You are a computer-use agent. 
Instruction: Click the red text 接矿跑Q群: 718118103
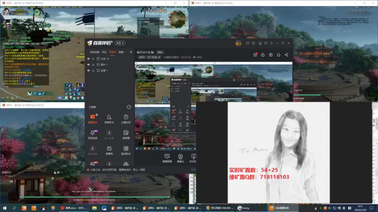pos(259,177)
